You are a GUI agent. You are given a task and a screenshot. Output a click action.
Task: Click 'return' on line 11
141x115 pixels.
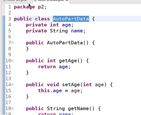[x=47, y=67]
